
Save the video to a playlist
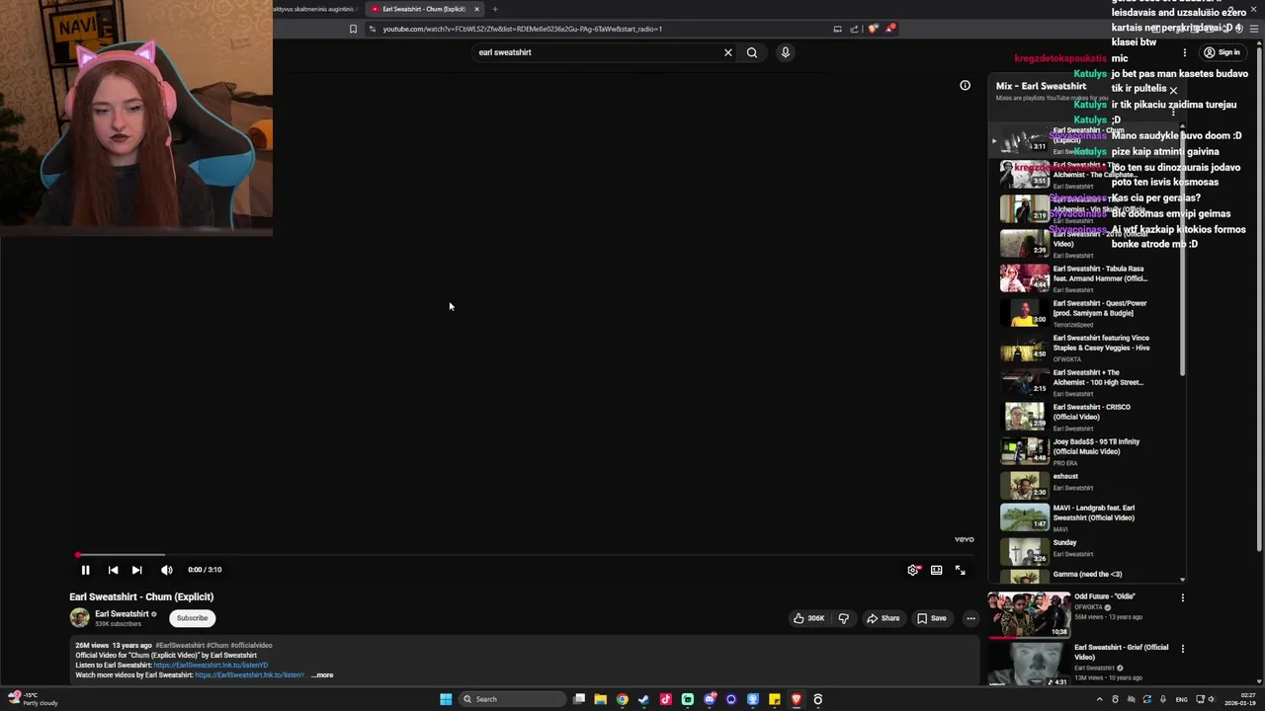[x=932, y=618]
